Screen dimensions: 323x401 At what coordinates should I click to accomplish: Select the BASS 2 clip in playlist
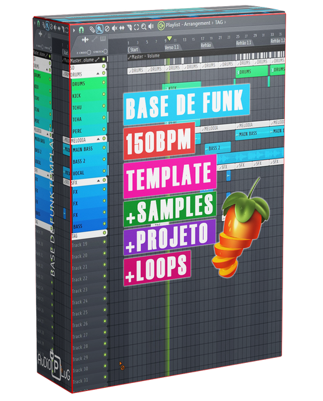pos(218,148)
